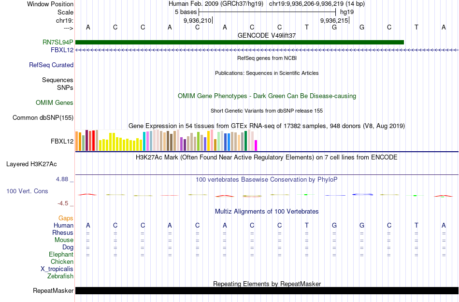Click the 4.88 PhyloP upper limit value
459x302 pixels.
point(62,179)
